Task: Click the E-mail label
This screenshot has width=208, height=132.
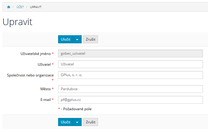Action: point(46,100)
